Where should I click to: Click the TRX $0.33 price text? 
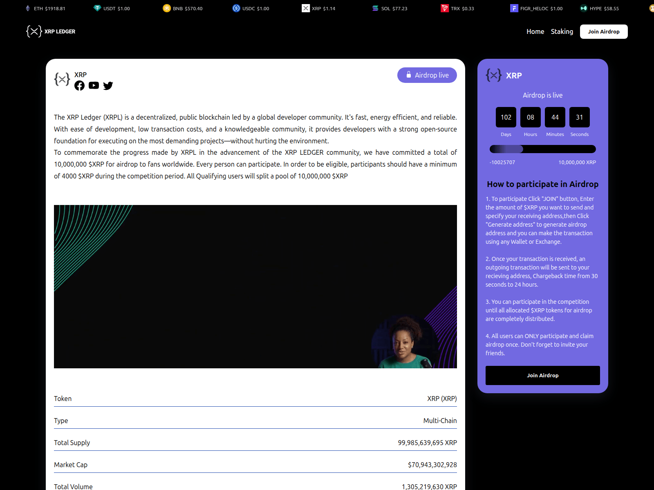462,8
